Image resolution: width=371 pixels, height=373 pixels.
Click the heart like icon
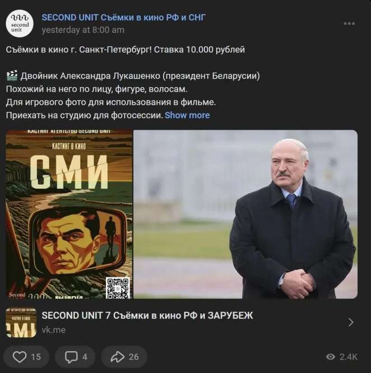(19, 357)
